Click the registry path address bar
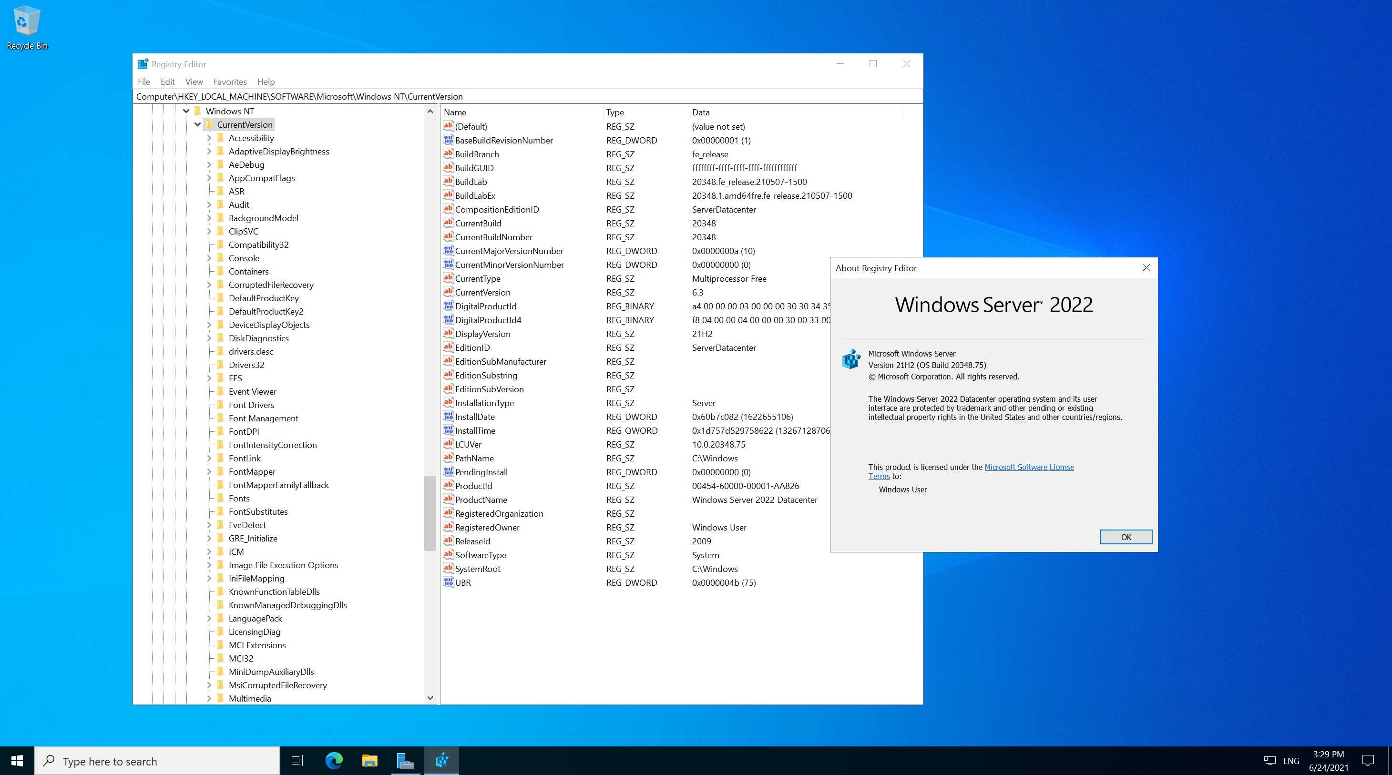Image resolution: width=1392 pixels, height=775 pixels. coord(527,96)
